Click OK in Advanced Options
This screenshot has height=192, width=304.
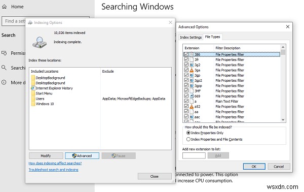[254, 166]
